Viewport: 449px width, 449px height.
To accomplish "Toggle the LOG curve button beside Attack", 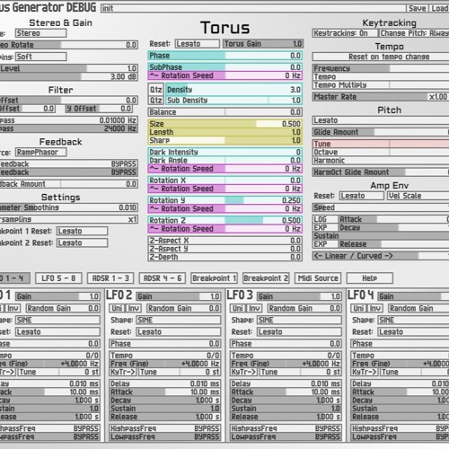I will [324, 219].
